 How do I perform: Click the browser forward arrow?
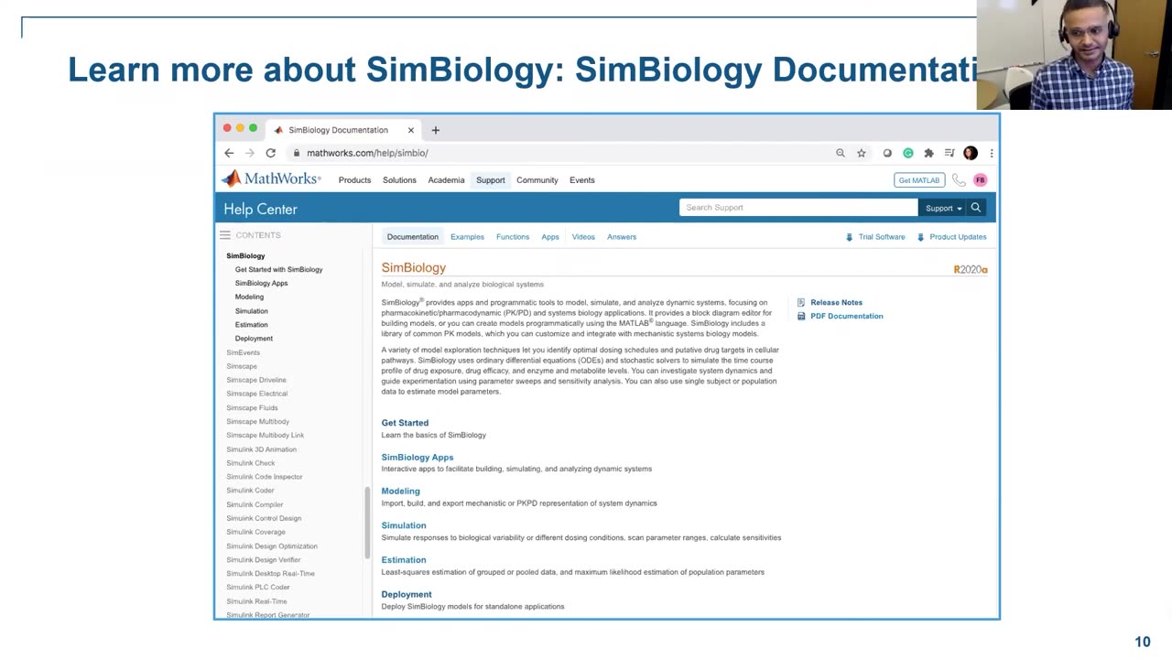pos(249,153)
